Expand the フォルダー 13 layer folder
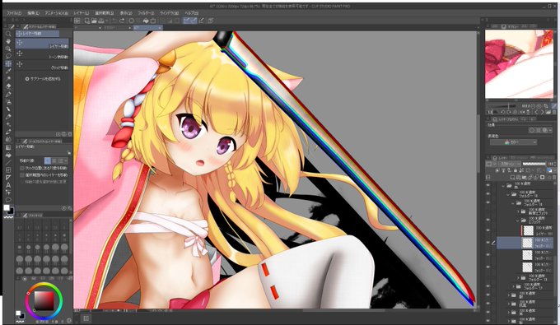The image size is (560, 325). [518, 277]
